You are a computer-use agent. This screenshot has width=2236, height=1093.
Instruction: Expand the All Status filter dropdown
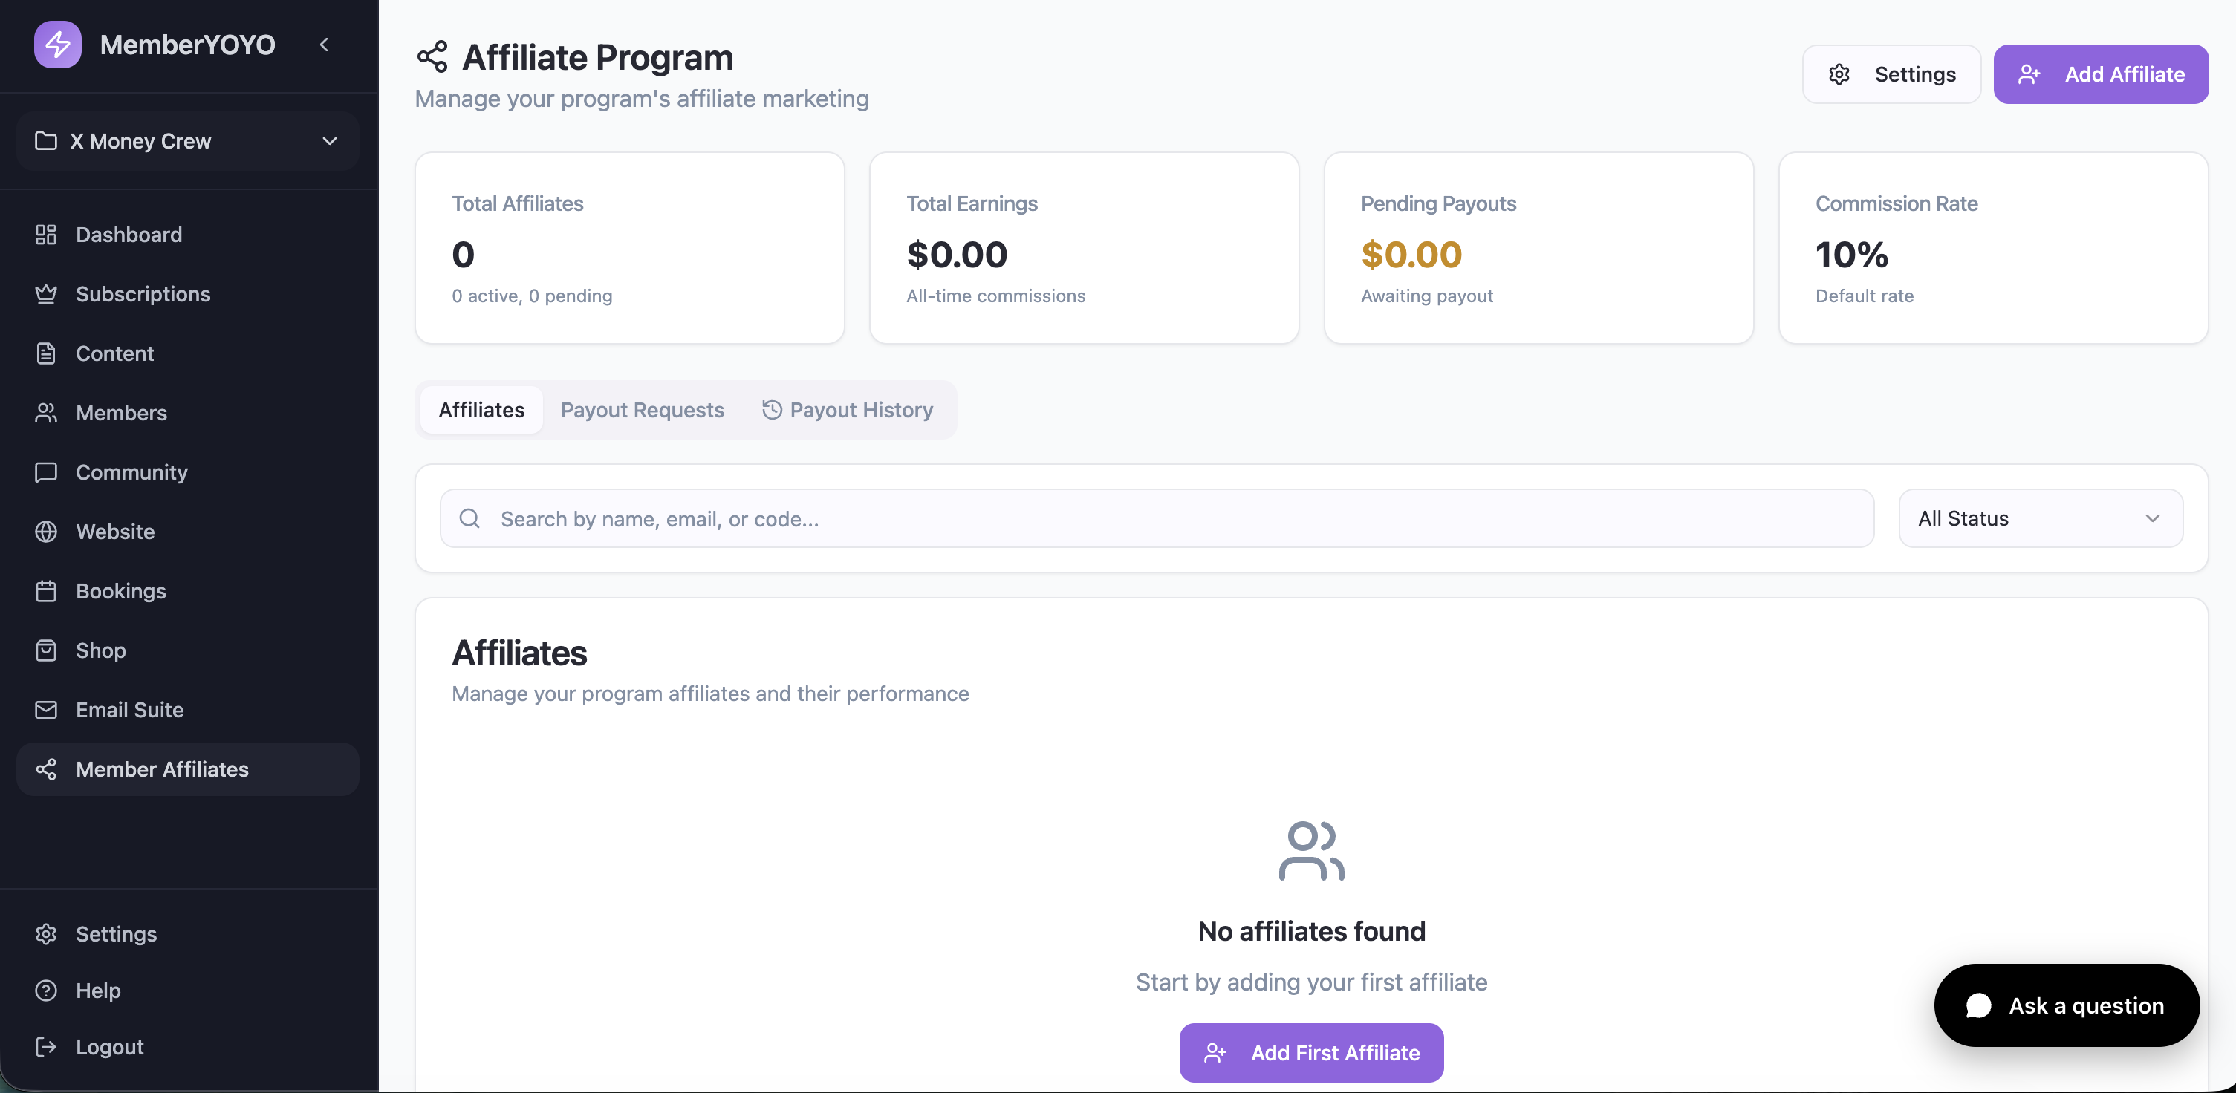coord(2039,518)
